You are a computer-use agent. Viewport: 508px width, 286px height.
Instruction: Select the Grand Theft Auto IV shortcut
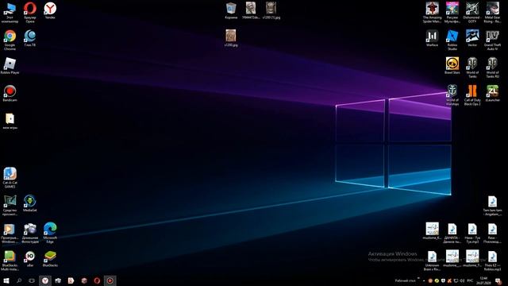492,40
